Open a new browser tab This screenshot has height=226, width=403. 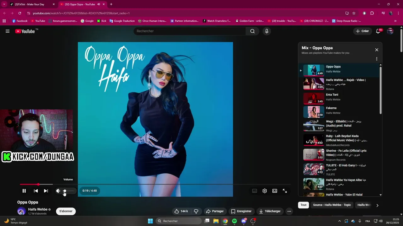(x=111, y=4)
